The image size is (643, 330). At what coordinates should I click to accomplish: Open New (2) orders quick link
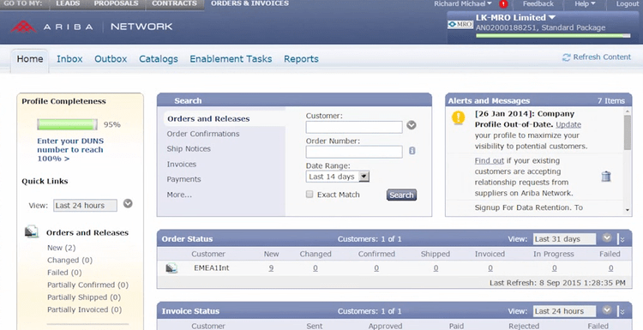[62, 248]
